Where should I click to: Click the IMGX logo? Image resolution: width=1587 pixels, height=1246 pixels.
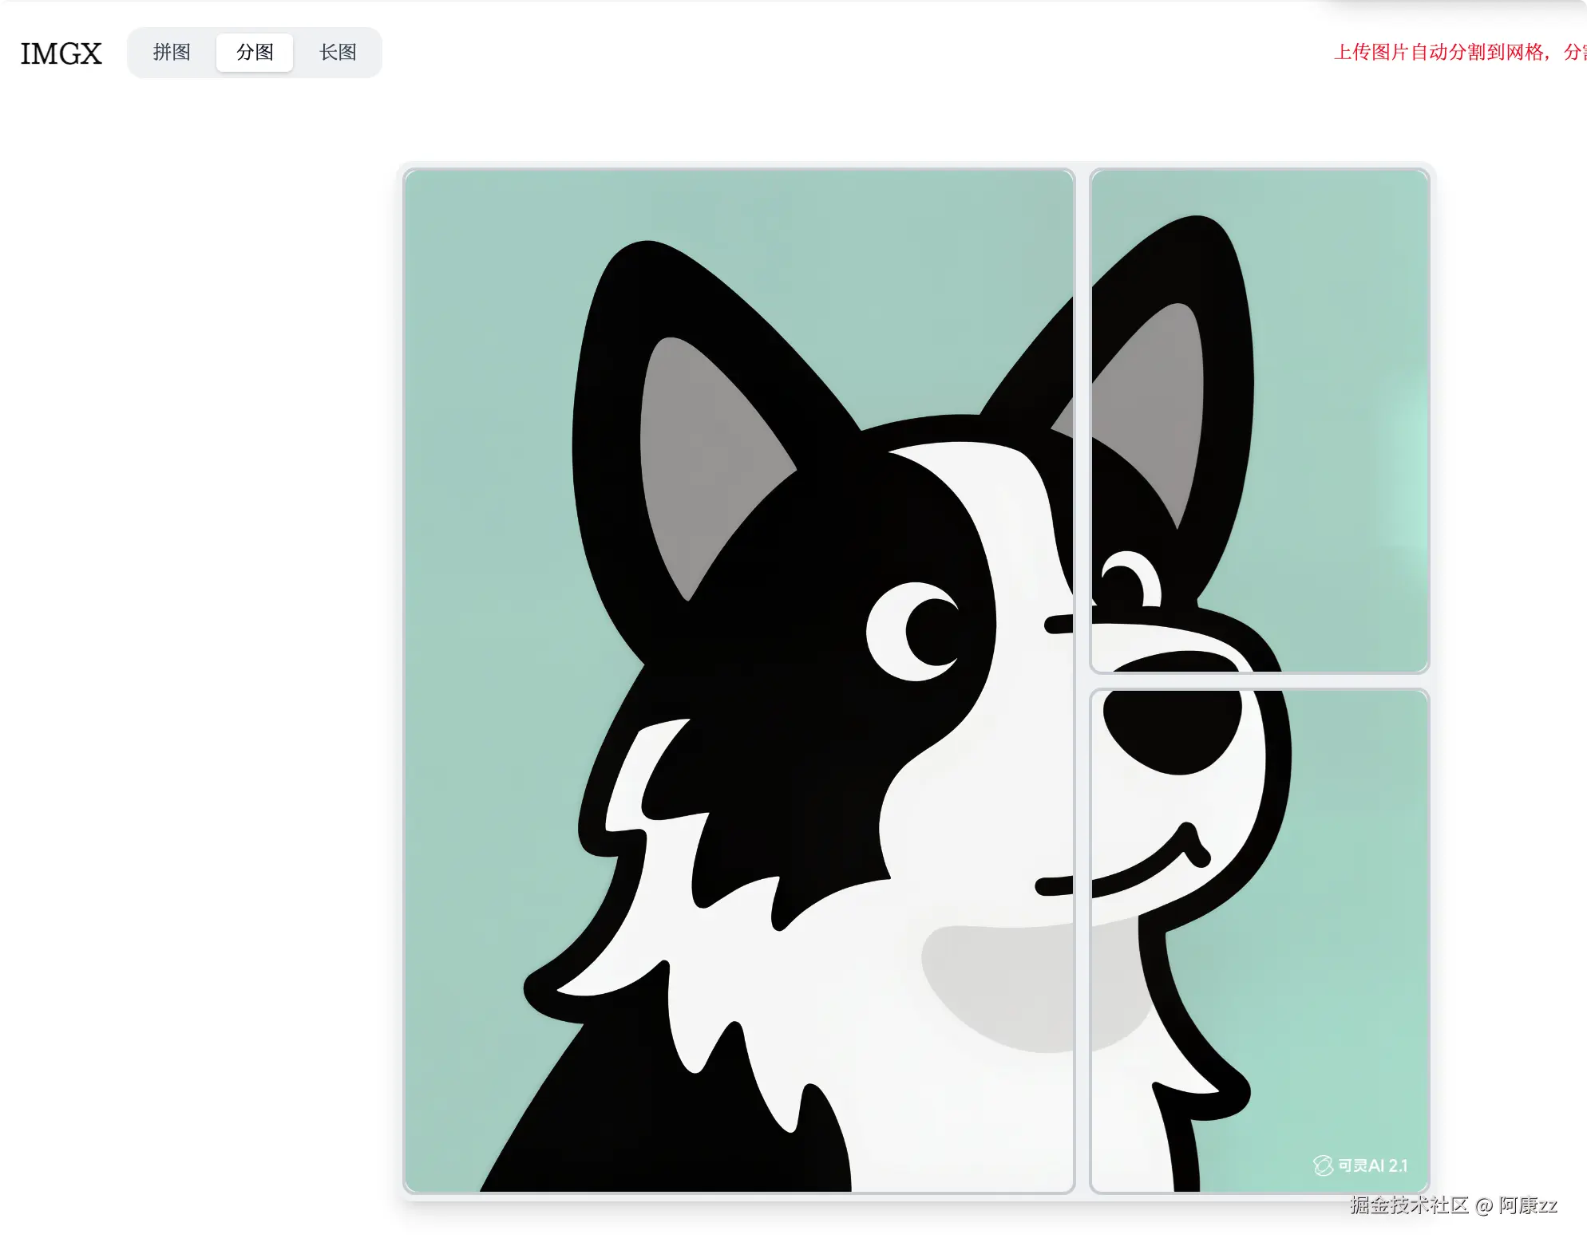coord(61,53)
